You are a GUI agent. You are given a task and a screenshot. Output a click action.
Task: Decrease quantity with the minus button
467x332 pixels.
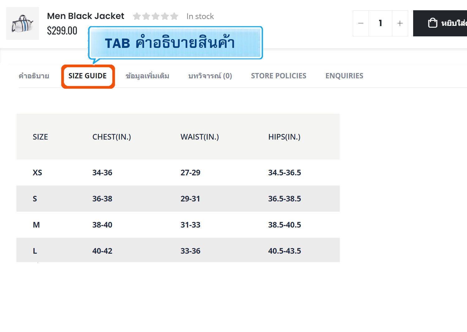tap(361, 23)
